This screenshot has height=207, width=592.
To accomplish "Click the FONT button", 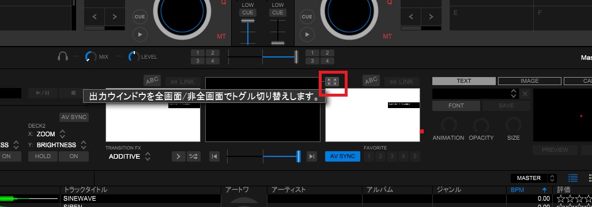I will click(456, 106).
